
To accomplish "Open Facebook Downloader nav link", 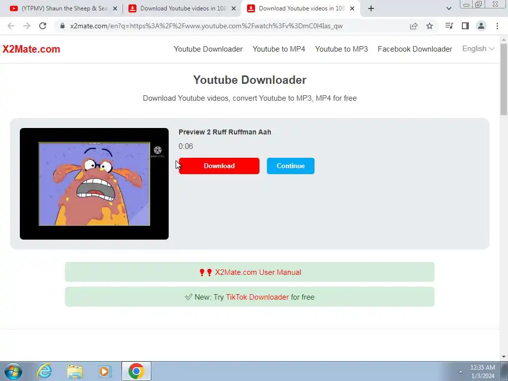I will coord(415,49).
